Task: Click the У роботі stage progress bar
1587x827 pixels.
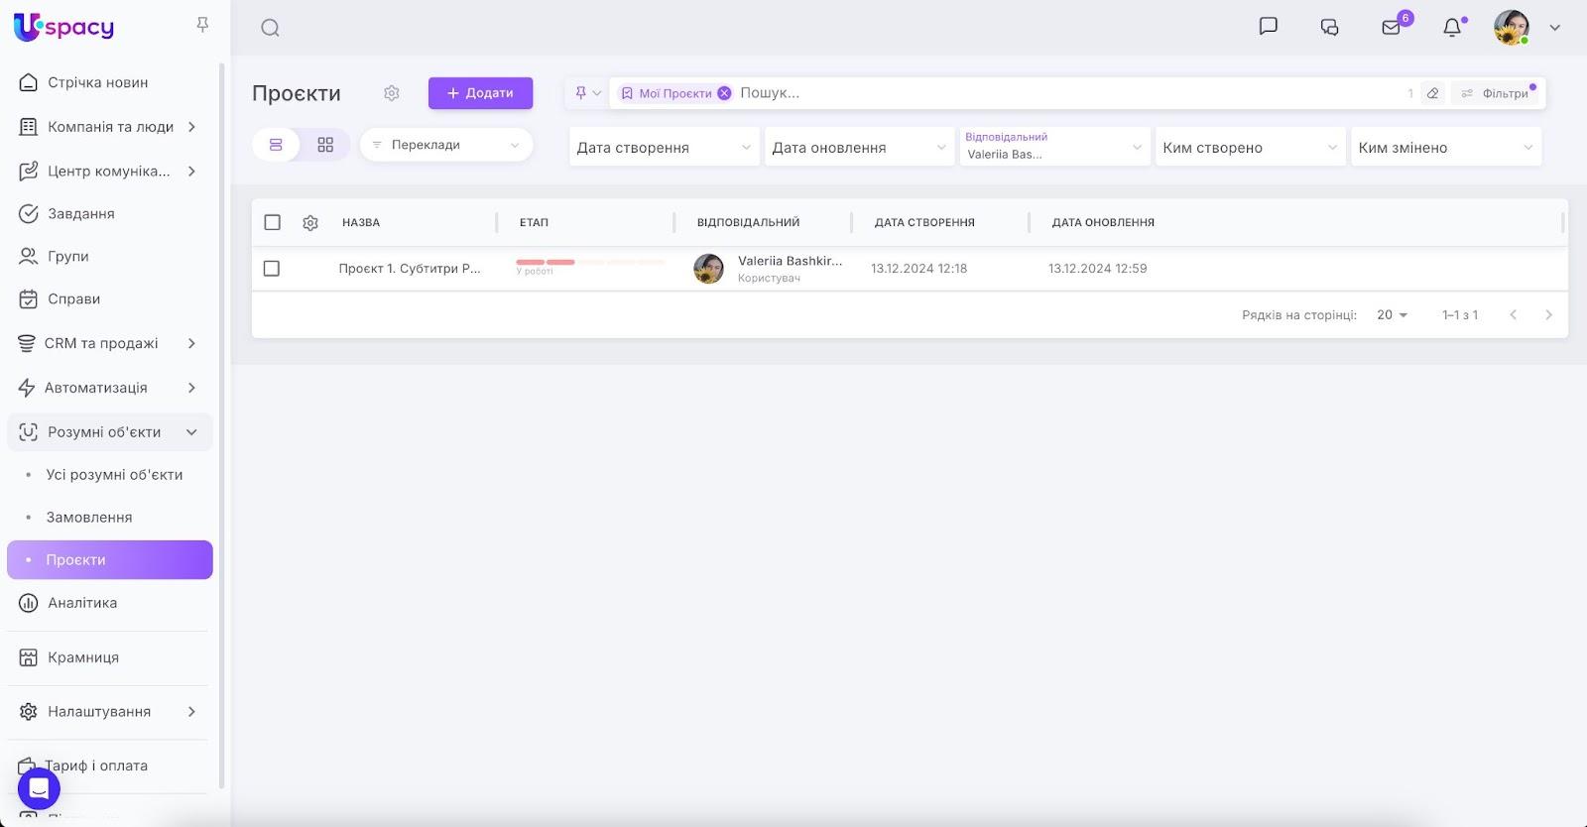Action: (590, 263)
